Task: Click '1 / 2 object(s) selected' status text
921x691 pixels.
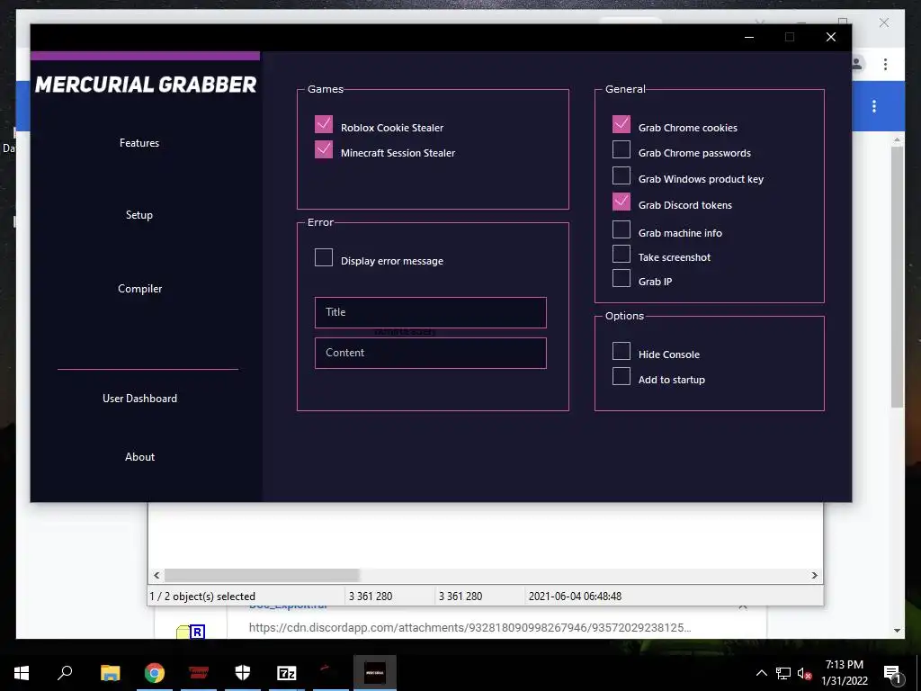Action: 202,597
